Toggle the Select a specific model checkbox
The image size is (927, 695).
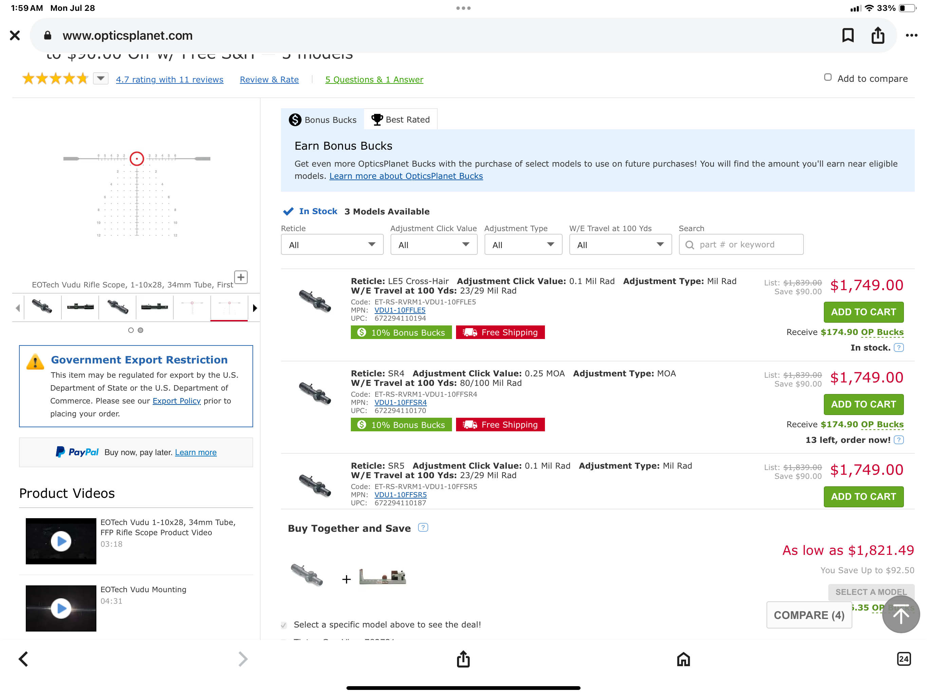click(284, 625)
